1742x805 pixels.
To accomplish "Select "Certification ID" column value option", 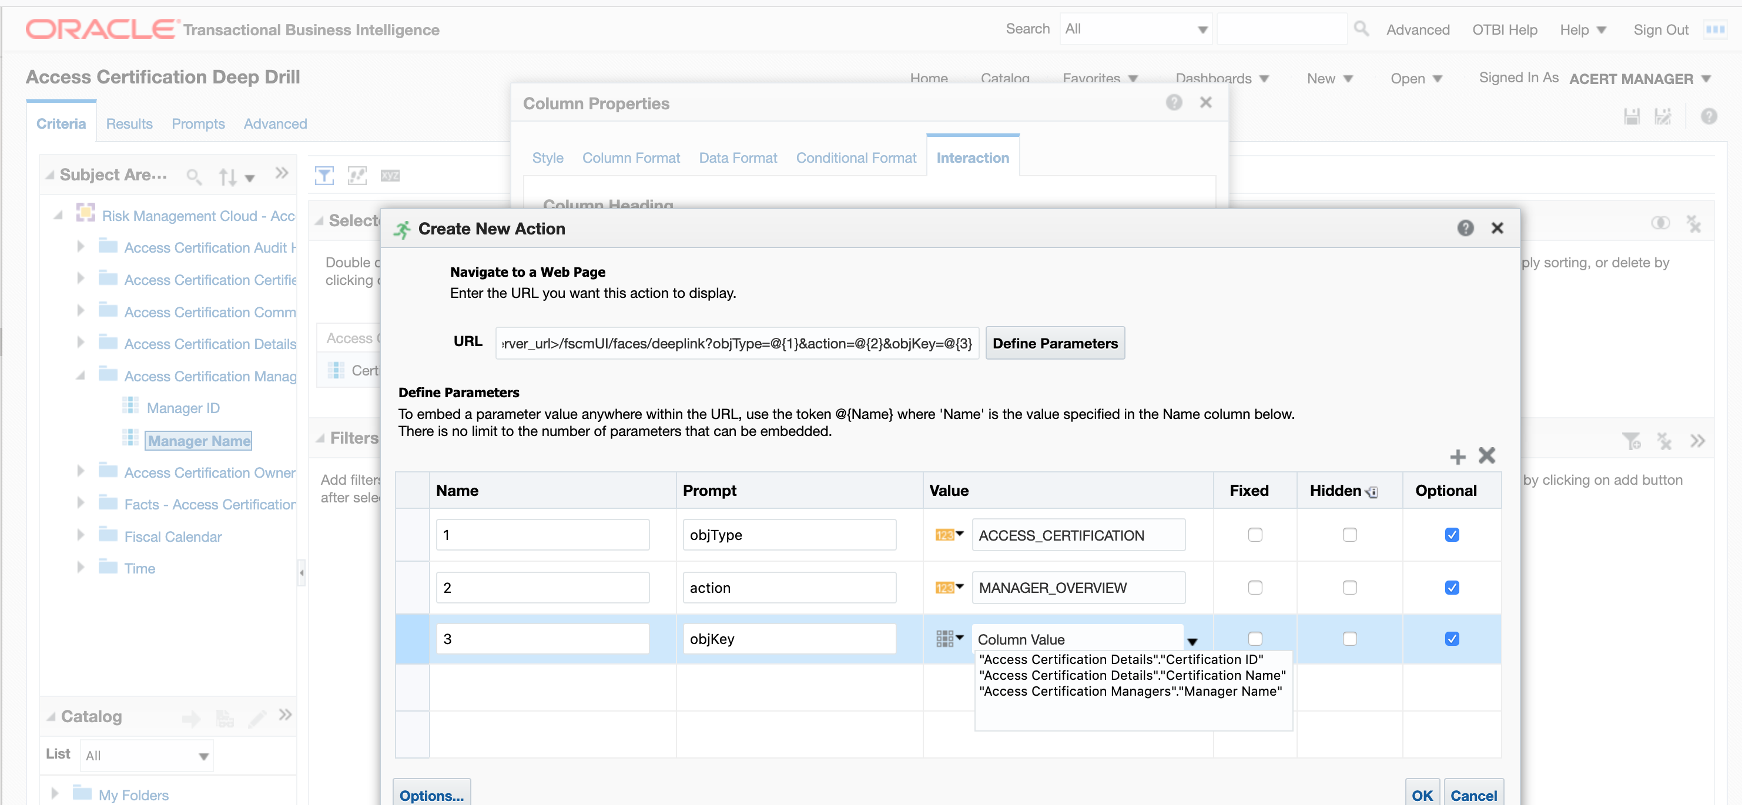I will (x=1121, y=659).
